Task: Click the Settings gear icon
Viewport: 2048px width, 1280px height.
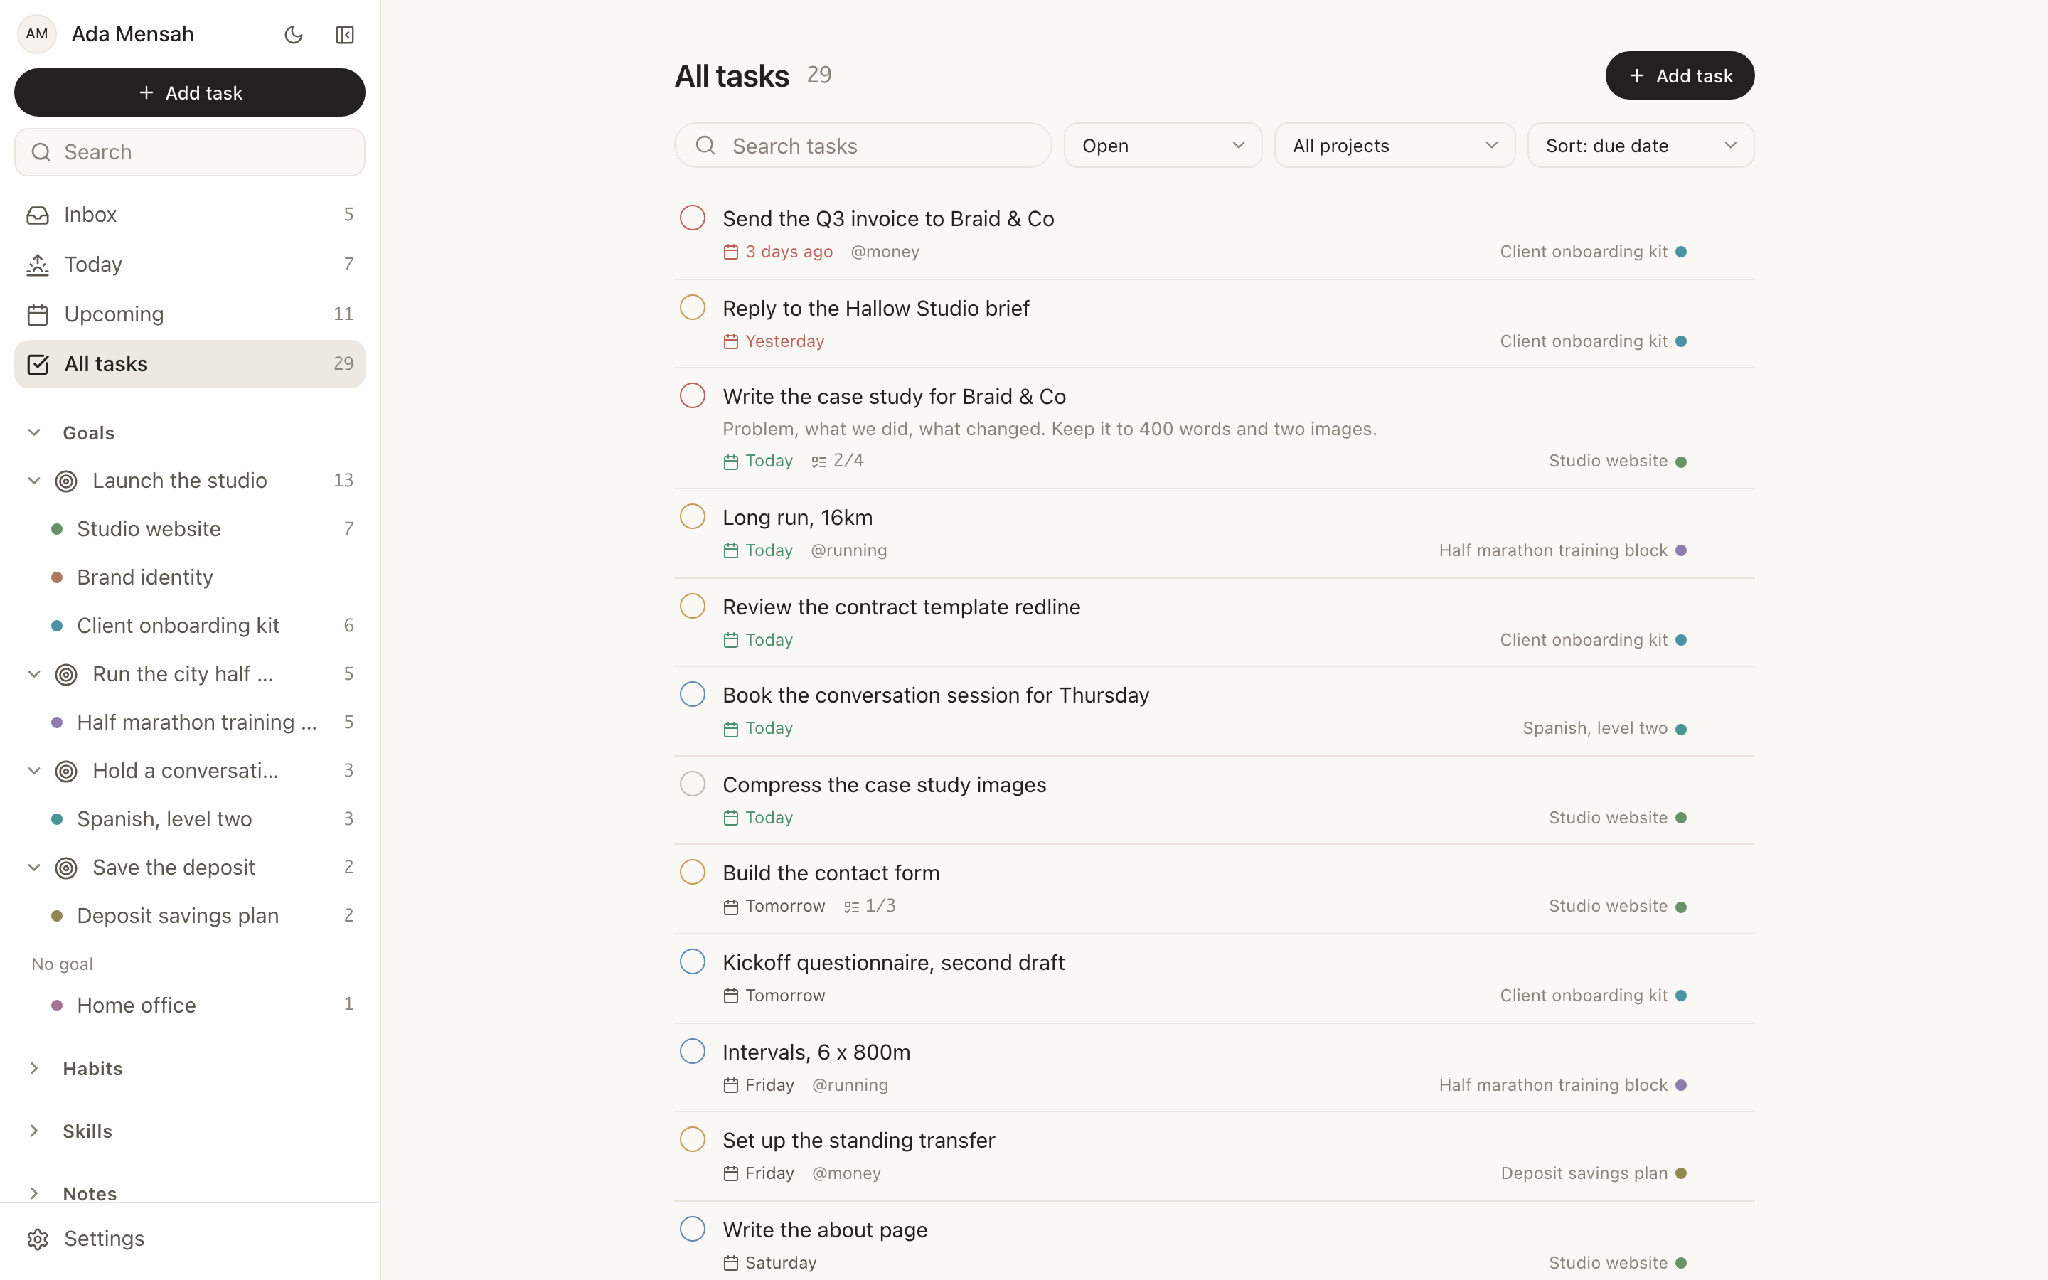Action: [37, 1239]
